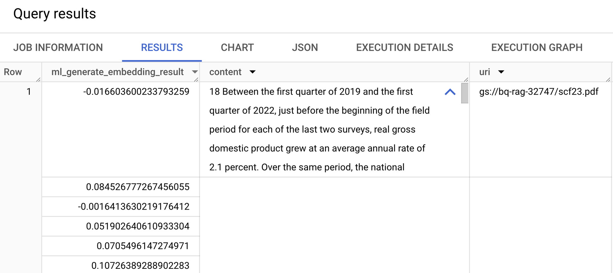The height and width of the screenshot is (273, 613).
Task: Select value -0.0016413630219176412
Action: coord(134,207)
